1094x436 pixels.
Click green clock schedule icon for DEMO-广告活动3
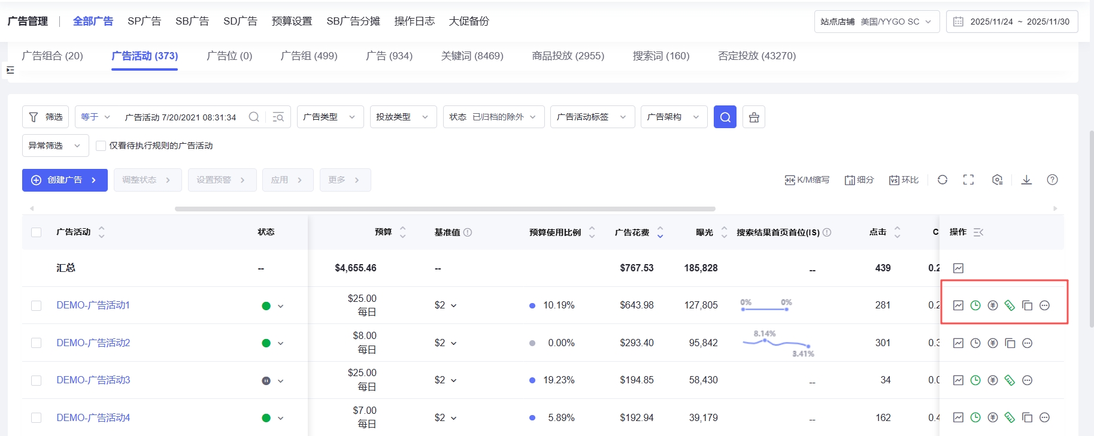point(975,380)
